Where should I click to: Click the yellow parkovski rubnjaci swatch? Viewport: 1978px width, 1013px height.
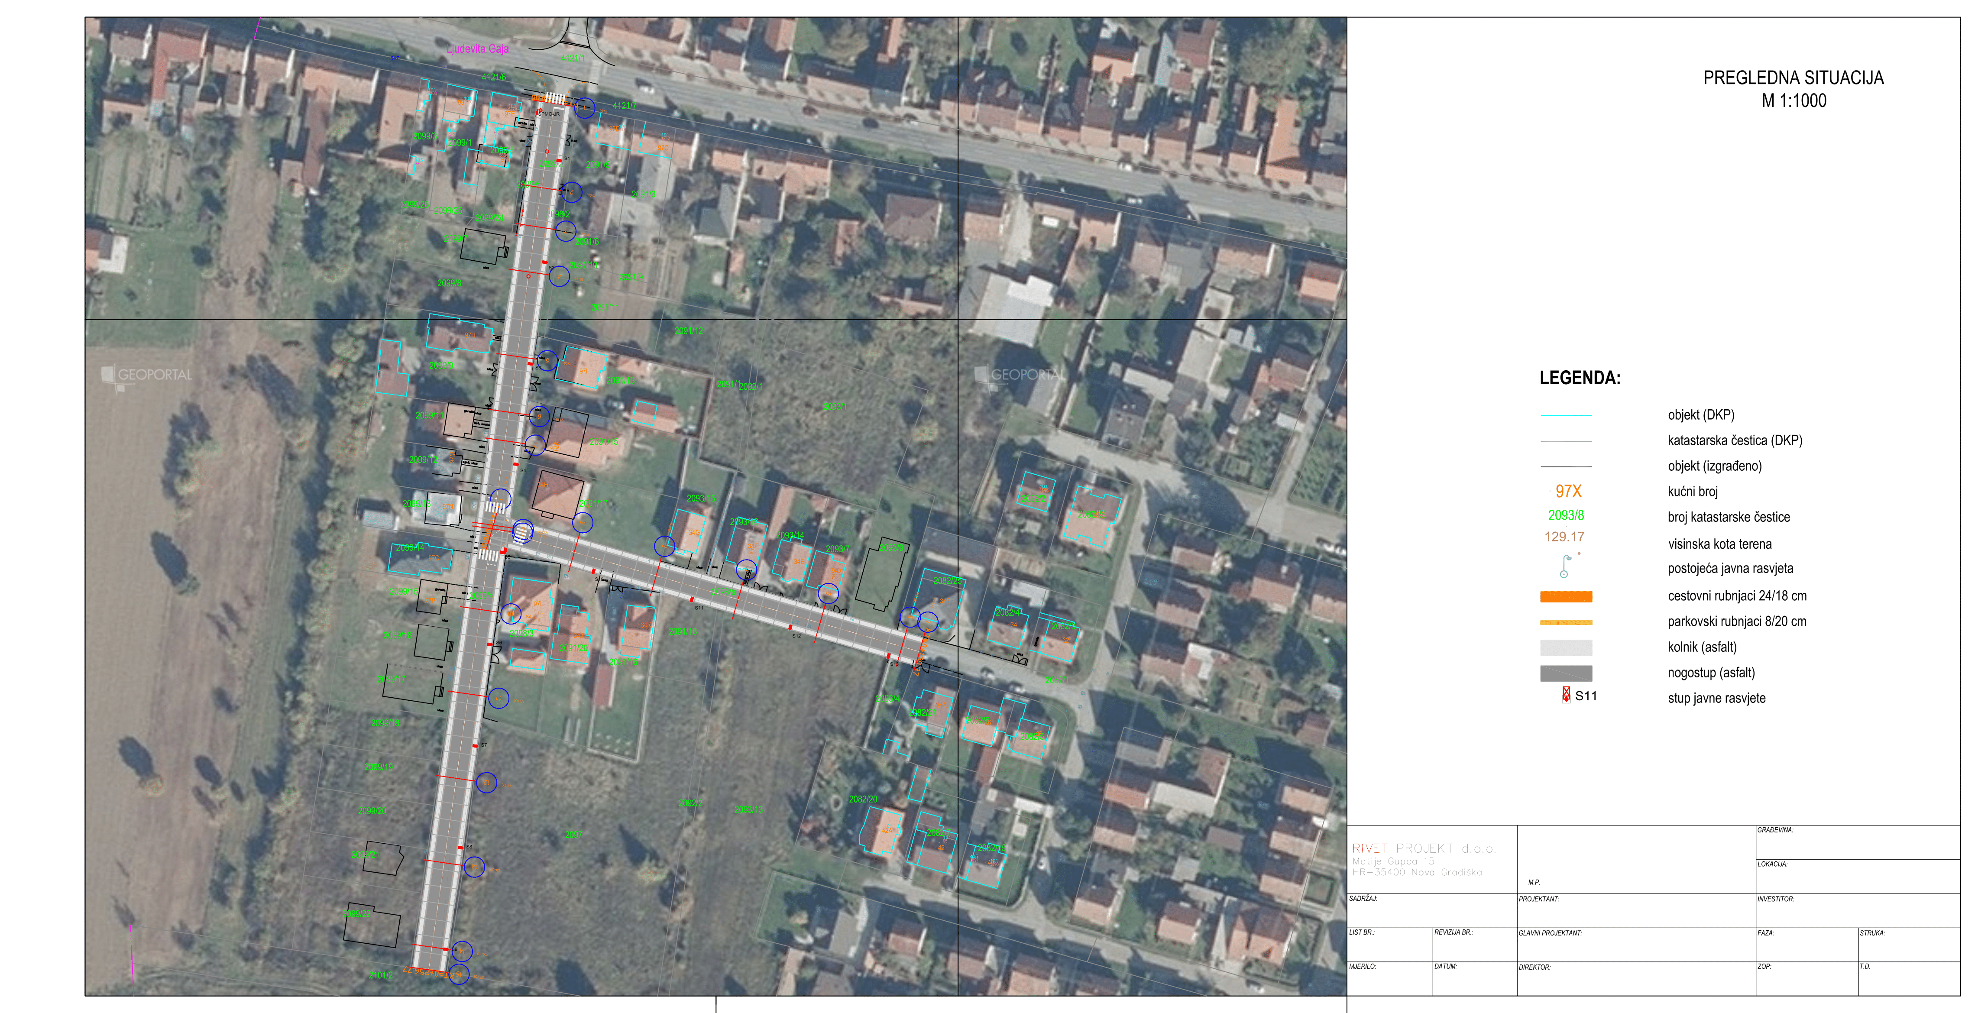coord(1566,622)
